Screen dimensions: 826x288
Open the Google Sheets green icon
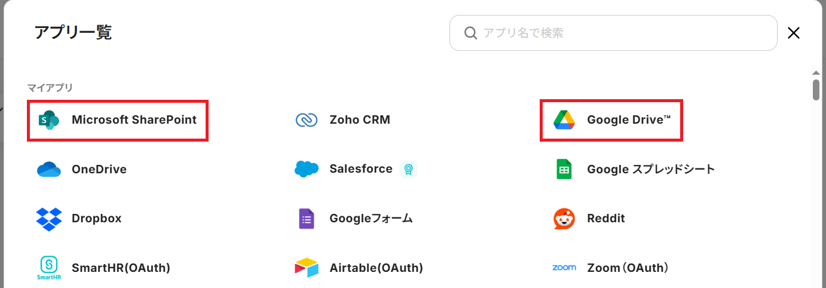tap(564, 169)
